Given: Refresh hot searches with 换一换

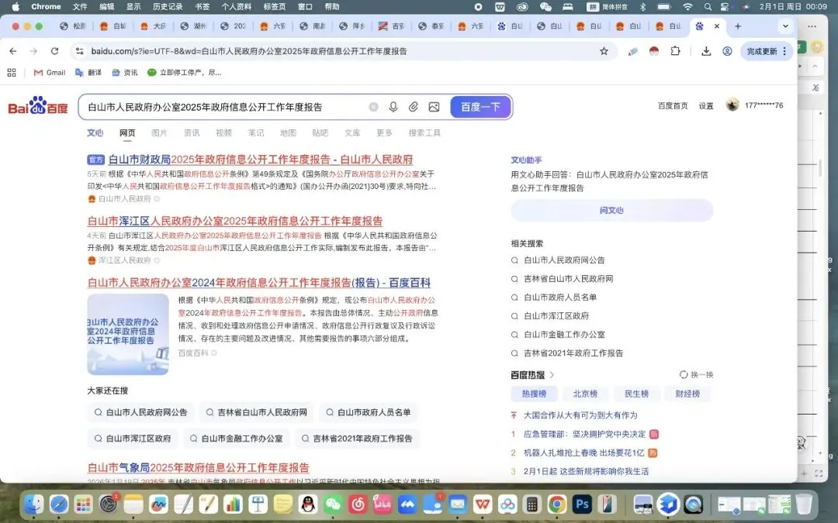Looking at the screenshot, I should pyautogui.click(x=696, y=375).
